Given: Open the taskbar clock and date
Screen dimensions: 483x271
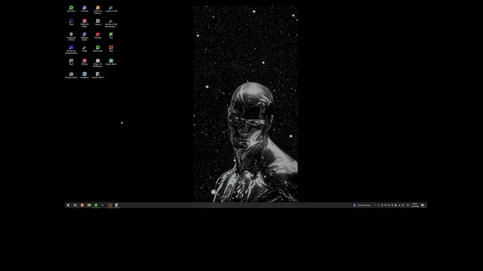Looking at the screenshot, I should coord(415,205).
